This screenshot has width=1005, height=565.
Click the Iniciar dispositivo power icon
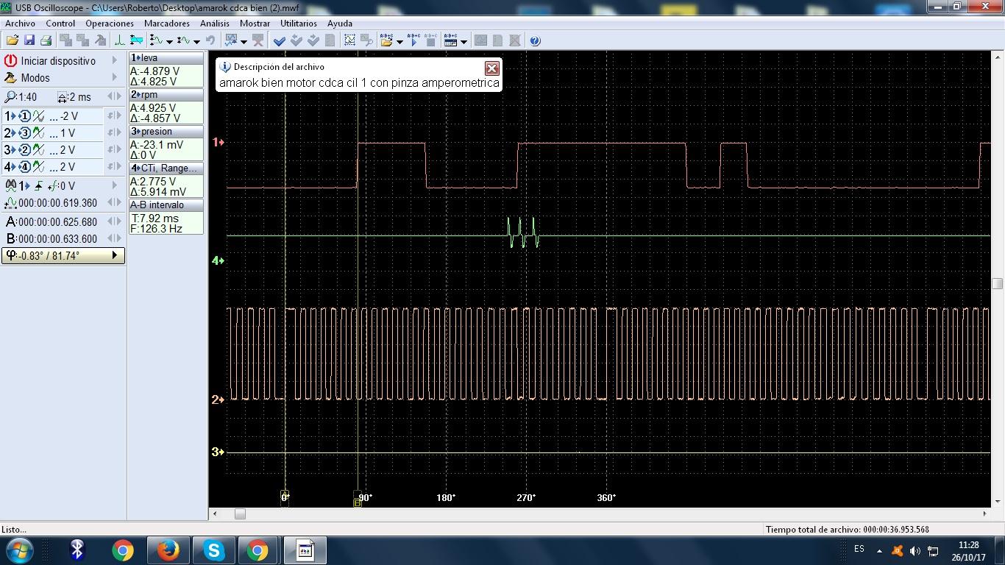pos(11,61)
